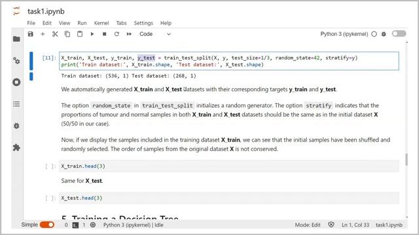Open the Help menu
419x235 pixels.
point(166,23)
